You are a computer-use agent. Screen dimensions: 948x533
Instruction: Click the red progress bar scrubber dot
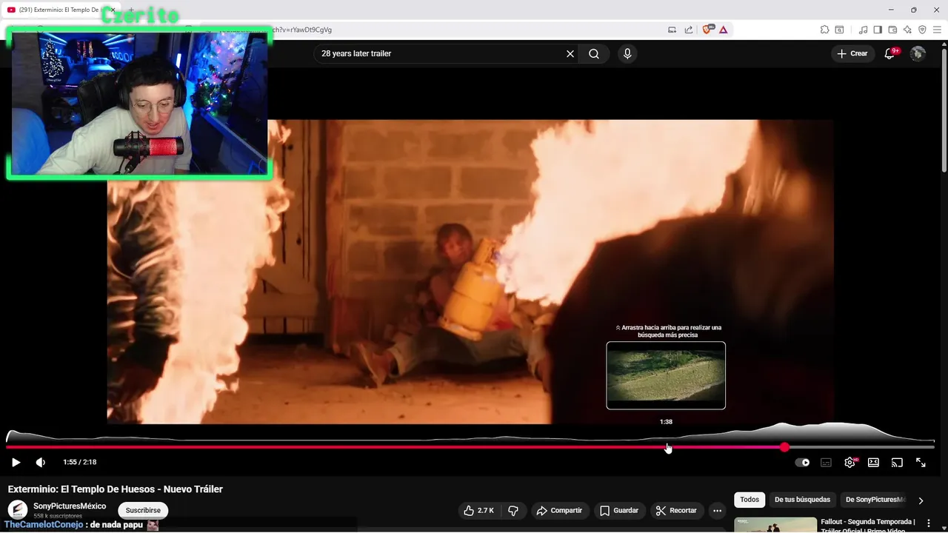click(784, 447)
